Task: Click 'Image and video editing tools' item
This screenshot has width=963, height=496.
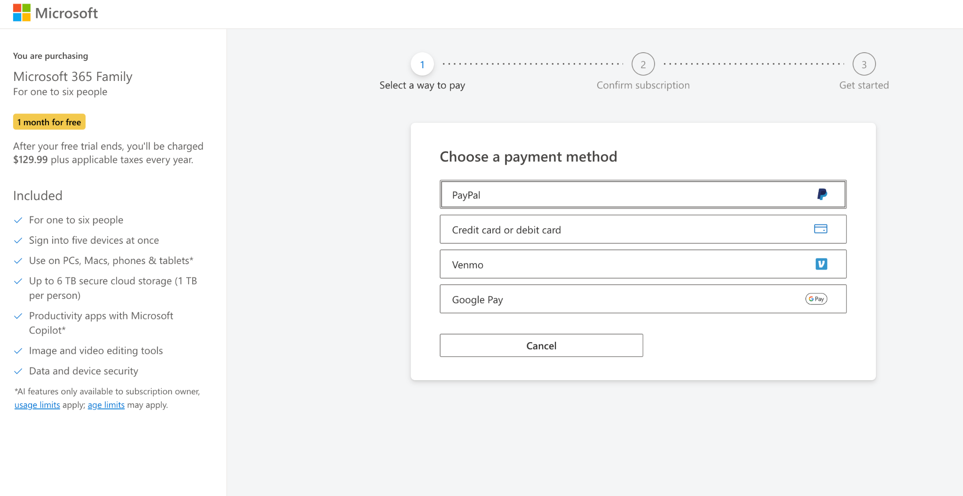Action: tap(96, 351)
